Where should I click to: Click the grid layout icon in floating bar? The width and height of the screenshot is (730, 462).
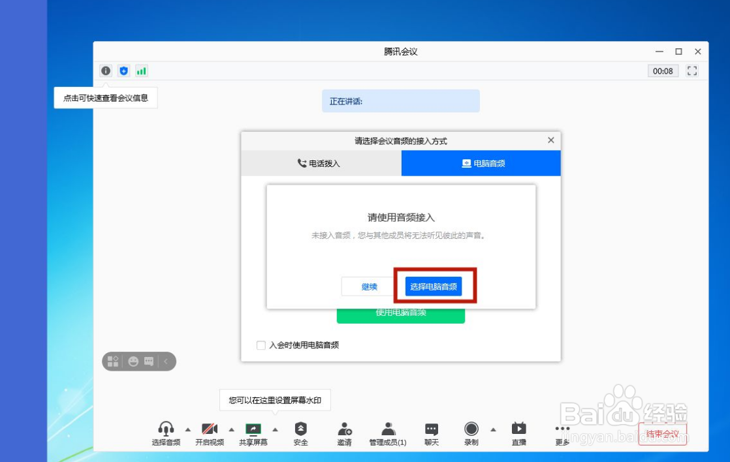tap(113, 362)
